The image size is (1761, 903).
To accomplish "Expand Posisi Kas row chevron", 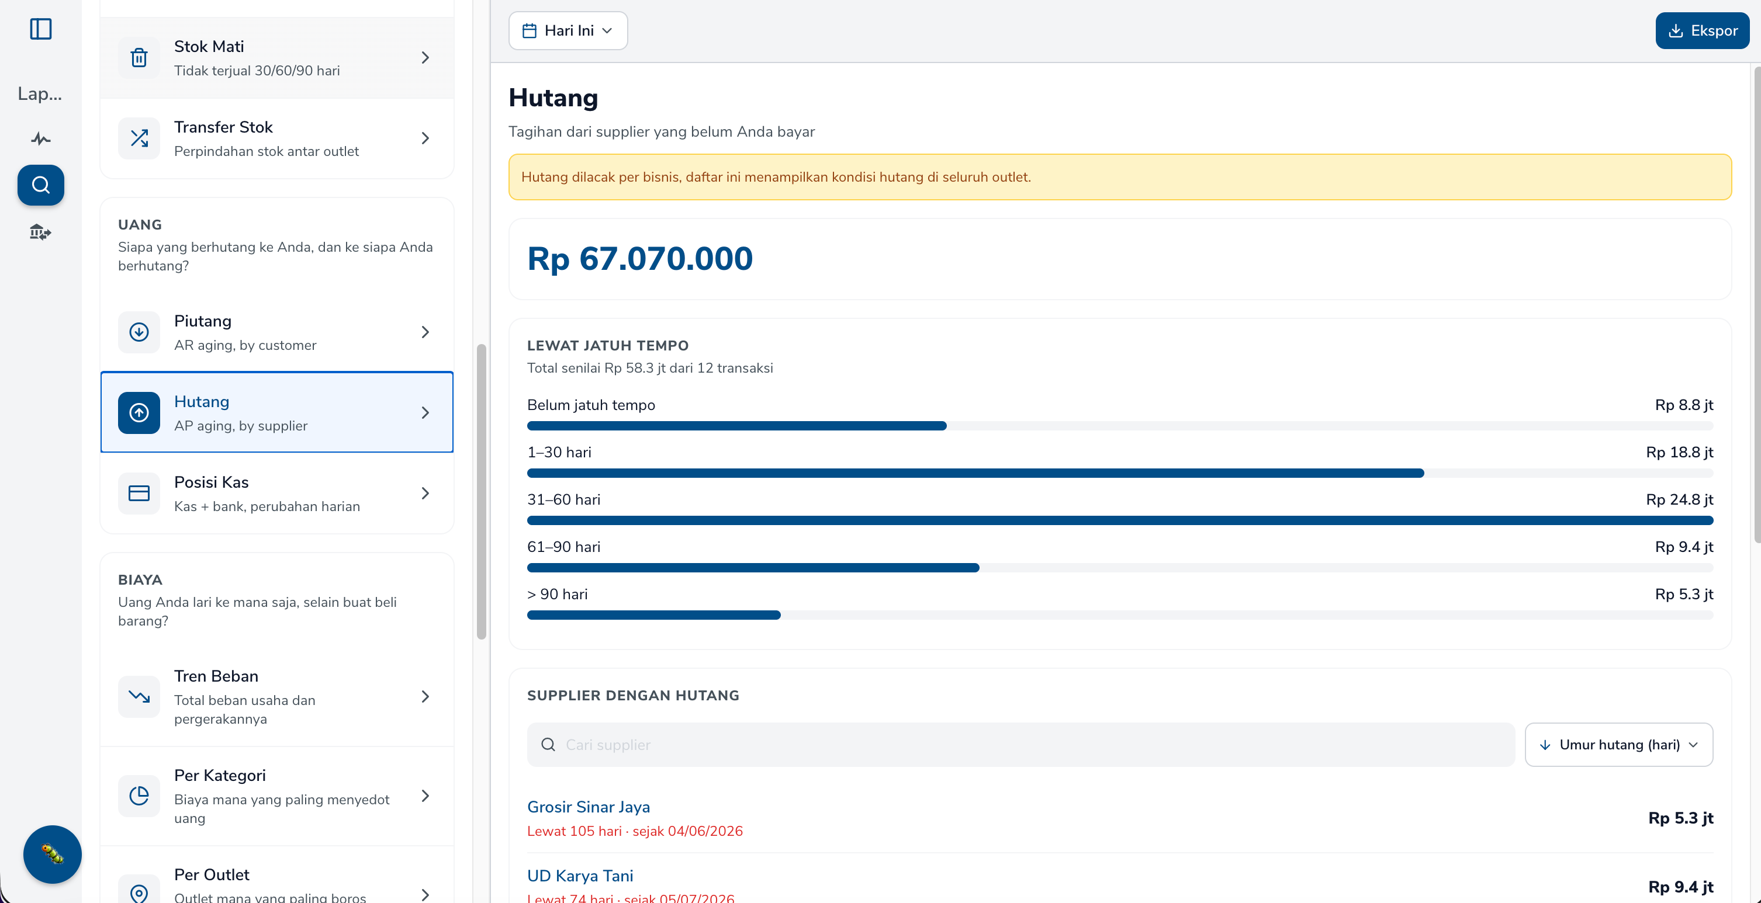I will 425,494.
